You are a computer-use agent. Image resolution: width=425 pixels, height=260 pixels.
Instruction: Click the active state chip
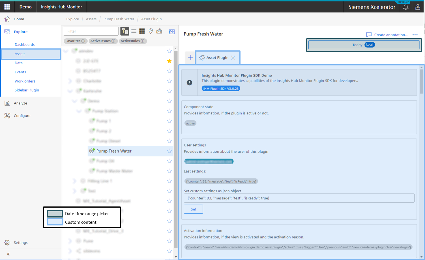190,123
